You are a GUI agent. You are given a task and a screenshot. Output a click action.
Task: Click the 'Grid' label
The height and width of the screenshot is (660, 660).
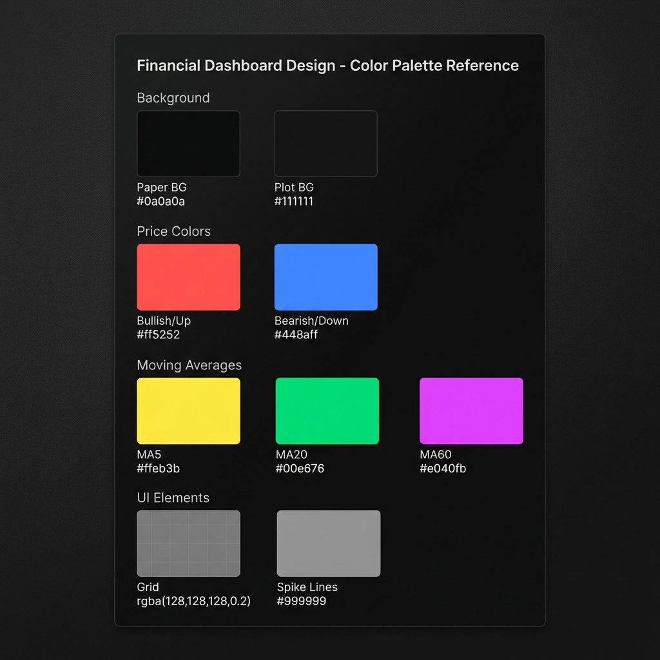coord(148,587)
